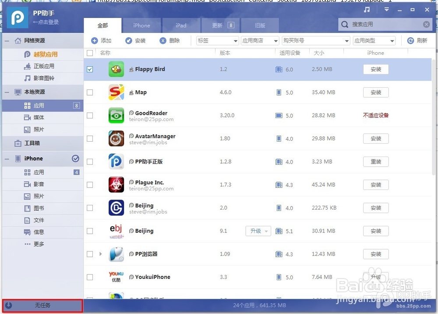Expand the PP浏览器 row triangle
This screenshot has height=314, width=438.
click(x=101, y=254)
